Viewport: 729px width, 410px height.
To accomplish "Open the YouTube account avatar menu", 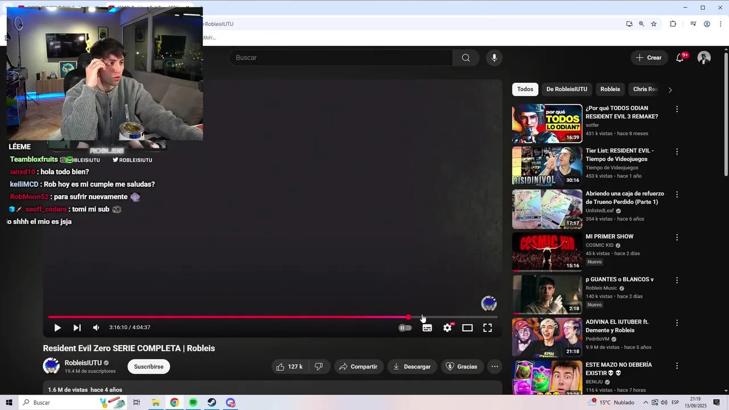I will [704, 58].
